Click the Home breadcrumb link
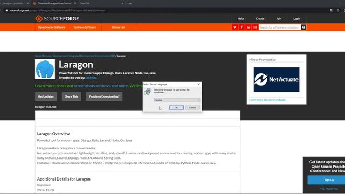This screenshot has height=194, width=345. pyautogui.click(x=38, y=56)
